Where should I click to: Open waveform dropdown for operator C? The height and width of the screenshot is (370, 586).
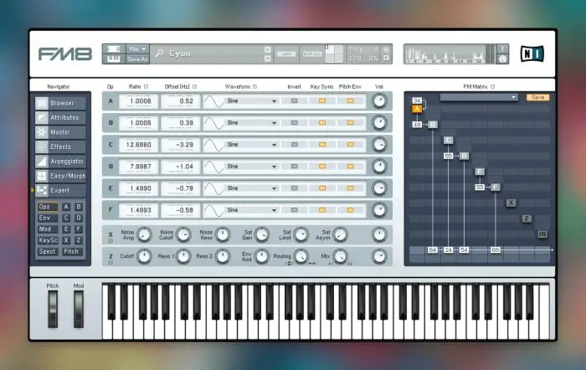pos(252,145)
